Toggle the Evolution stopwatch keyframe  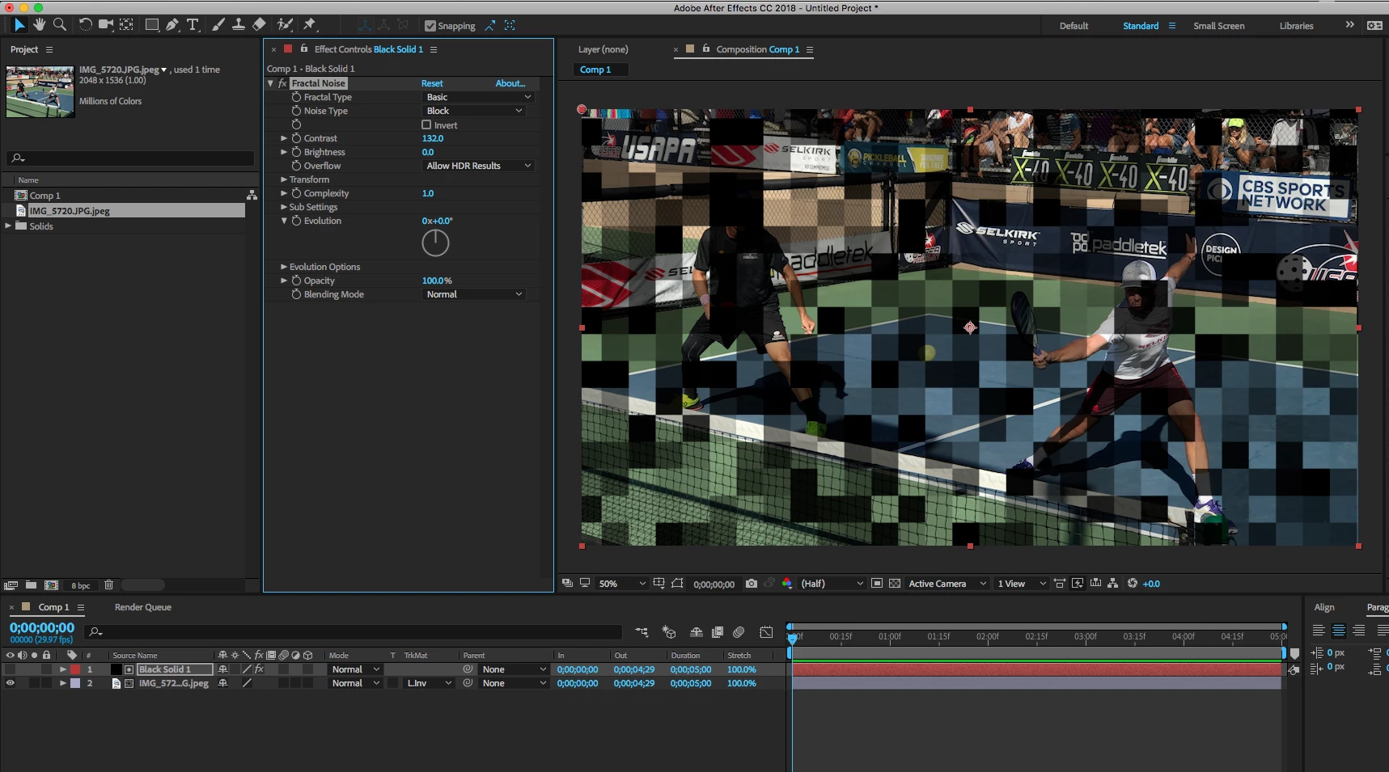tap(296, 221)
